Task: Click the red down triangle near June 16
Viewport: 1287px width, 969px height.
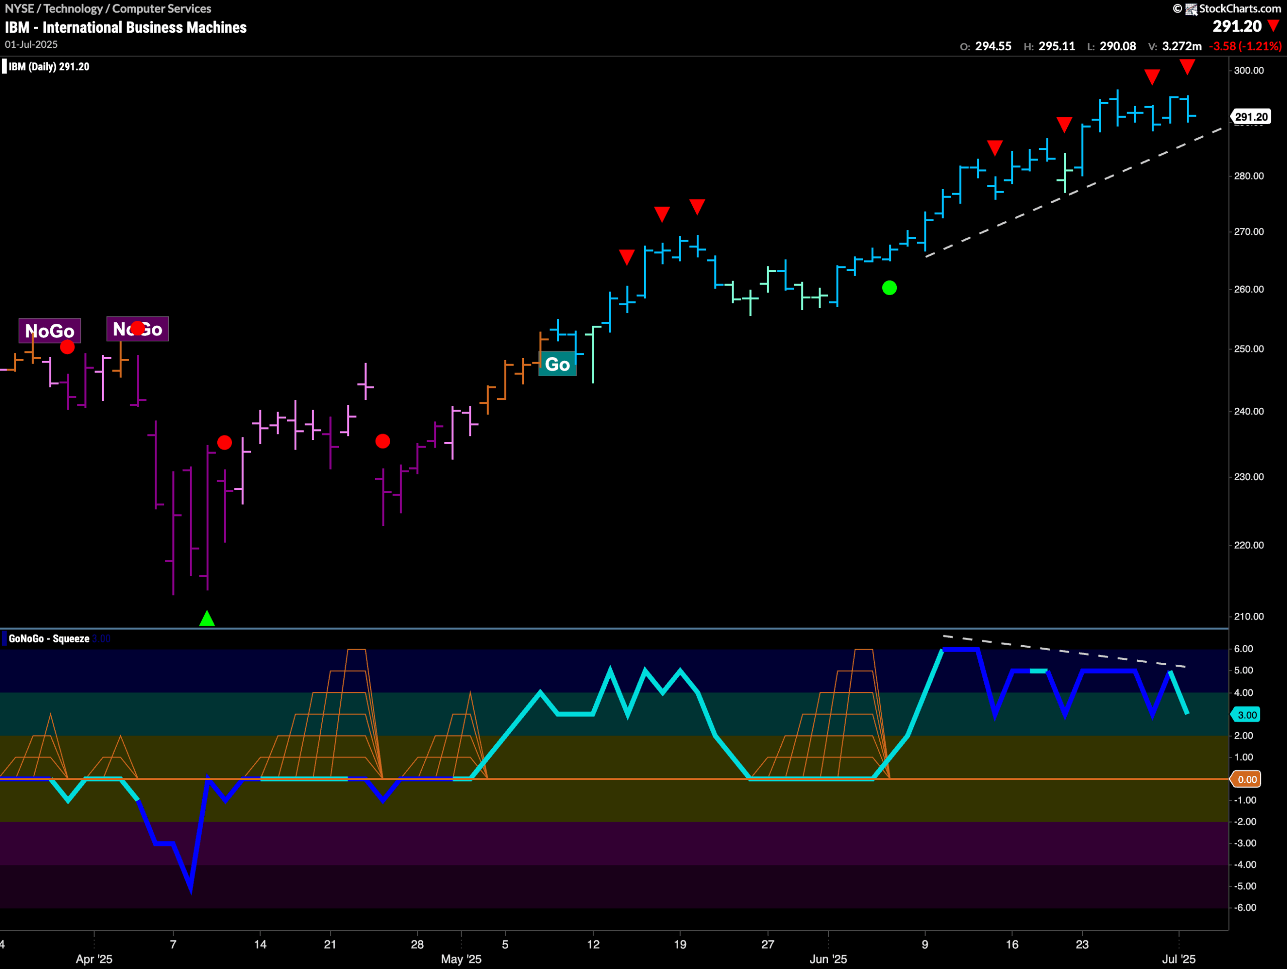Action: click(x=994, y=148)
